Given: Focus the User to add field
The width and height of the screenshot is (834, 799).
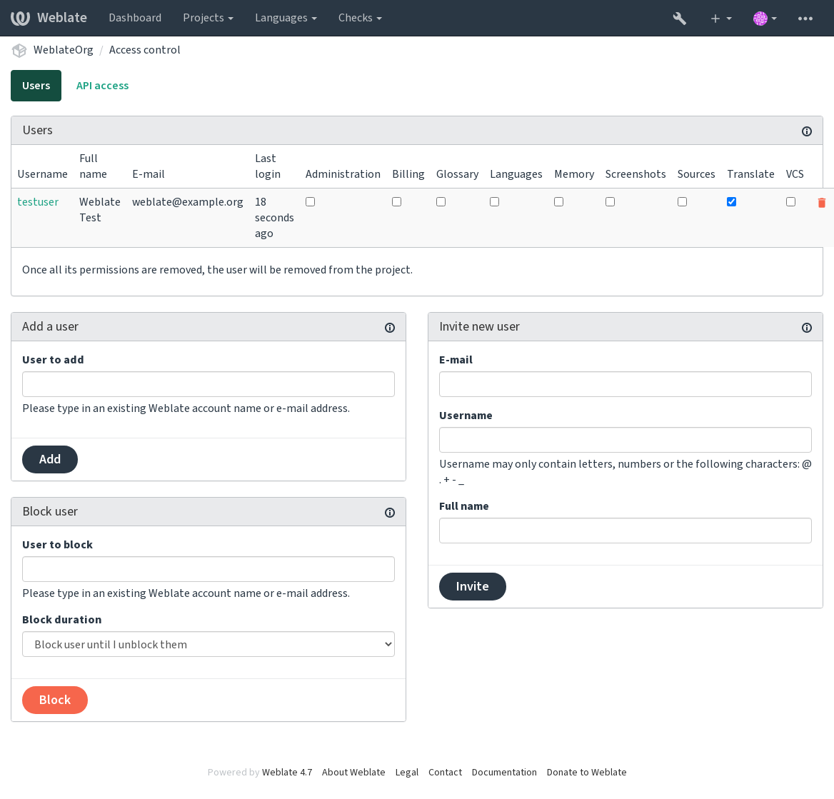Looking at the screenshot, I should 208,384.
